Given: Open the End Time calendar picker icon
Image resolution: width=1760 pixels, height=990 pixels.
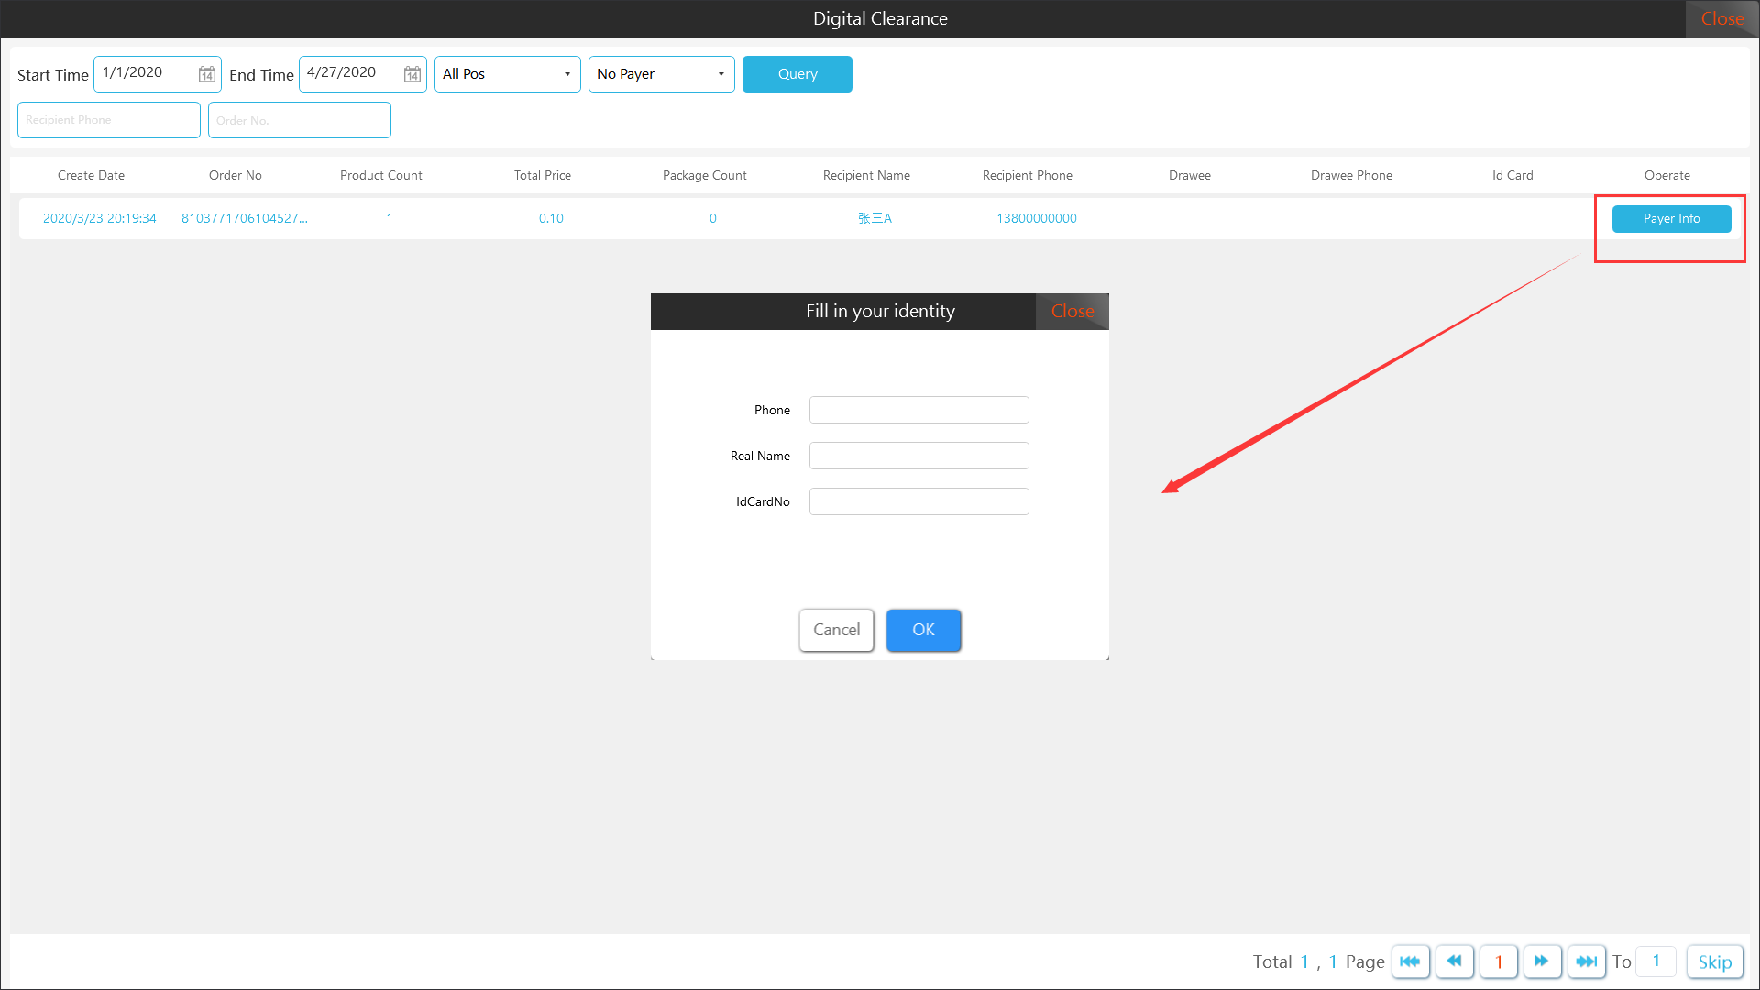Looking at the screenshot, I should click(x=412, y=74).
